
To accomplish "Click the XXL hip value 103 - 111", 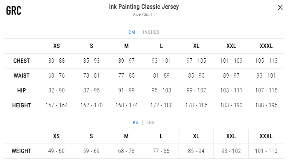I will [231, 91].
